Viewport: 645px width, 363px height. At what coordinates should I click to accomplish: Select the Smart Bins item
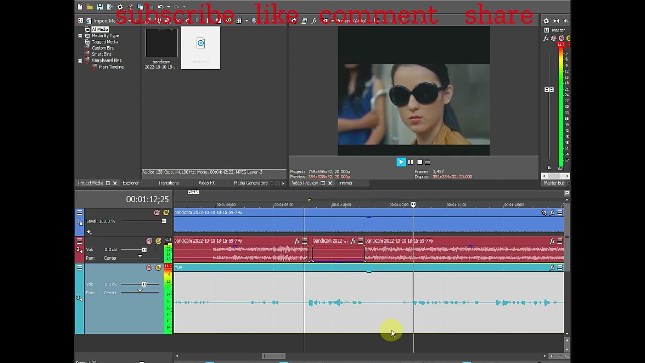[x=101, y=54]
